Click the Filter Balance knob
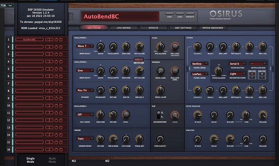Viewport: 279px width, 166px height. coord(219,71)
